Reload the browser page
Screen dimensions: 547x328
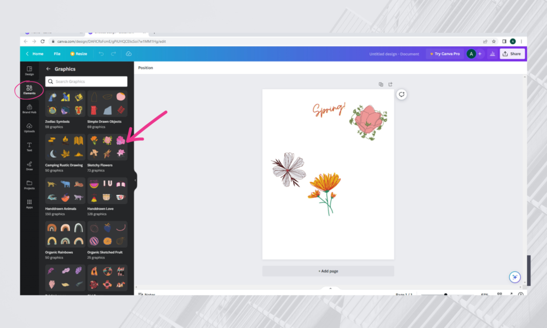43,41
